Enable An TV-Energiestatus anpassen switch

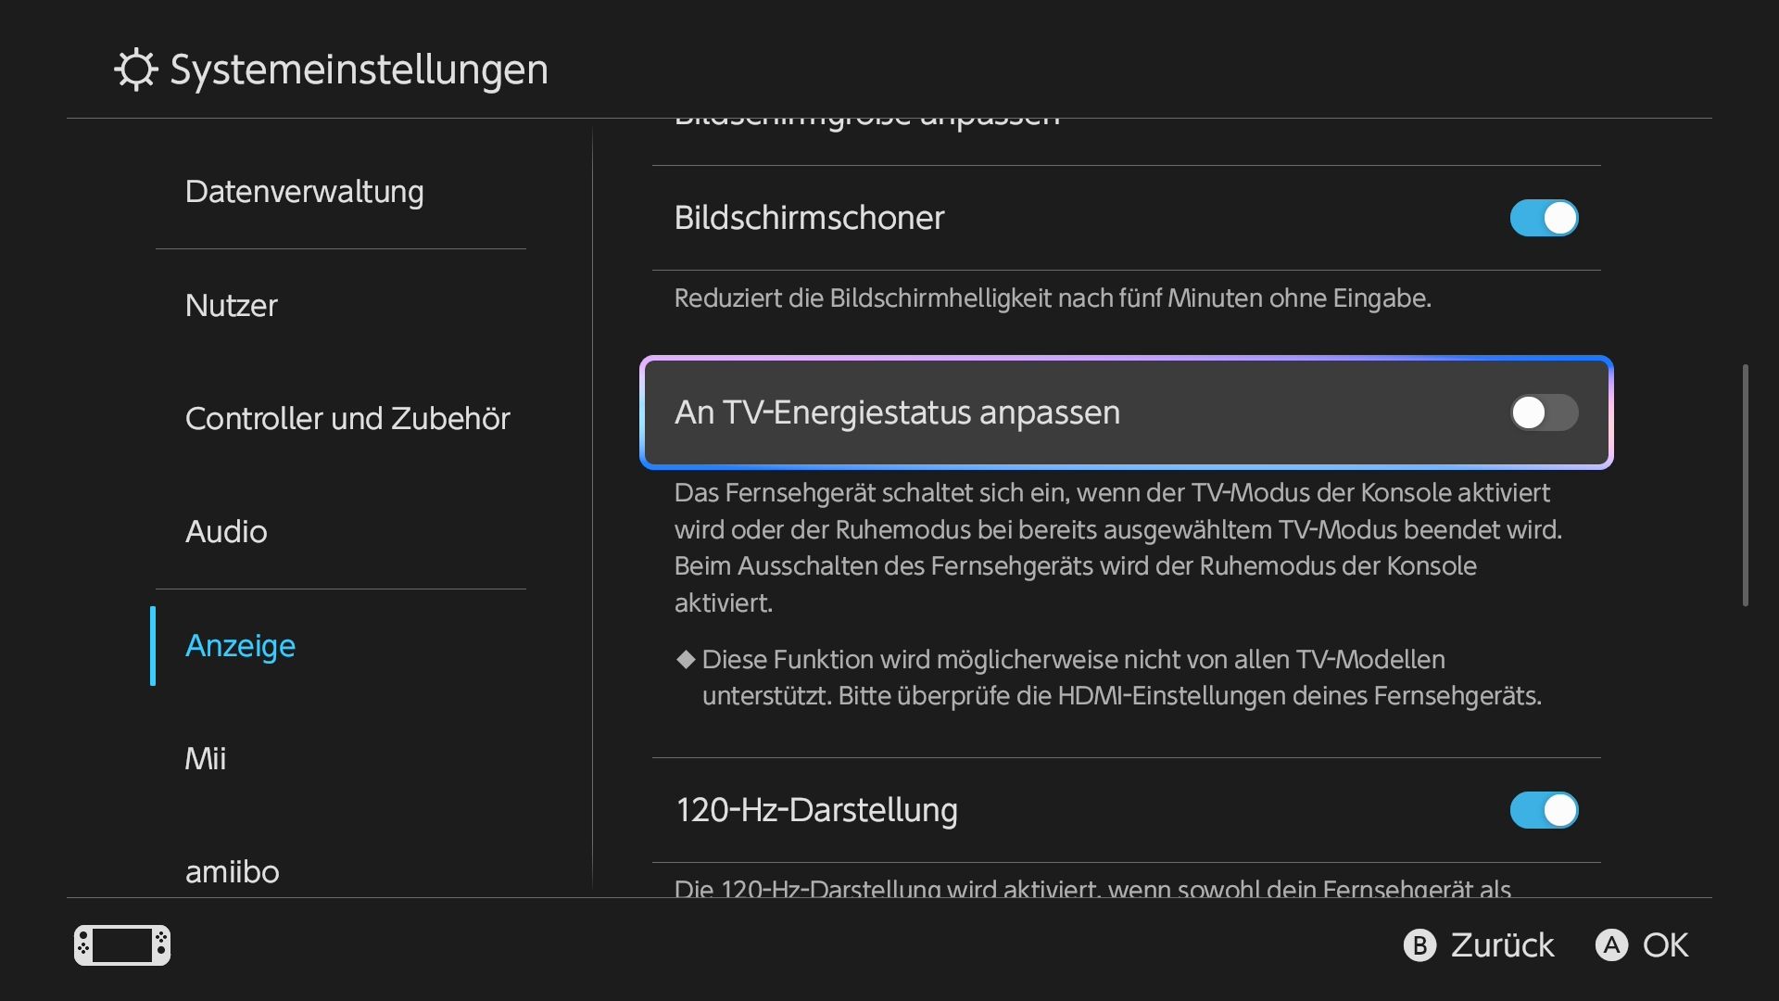[x=1544, y=412]
